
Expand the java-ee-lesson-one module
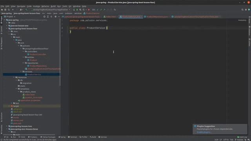pyautogui.click(x=7, y=26)
